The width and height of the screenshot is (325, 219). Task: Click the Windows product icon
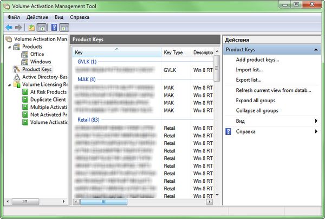25,62
